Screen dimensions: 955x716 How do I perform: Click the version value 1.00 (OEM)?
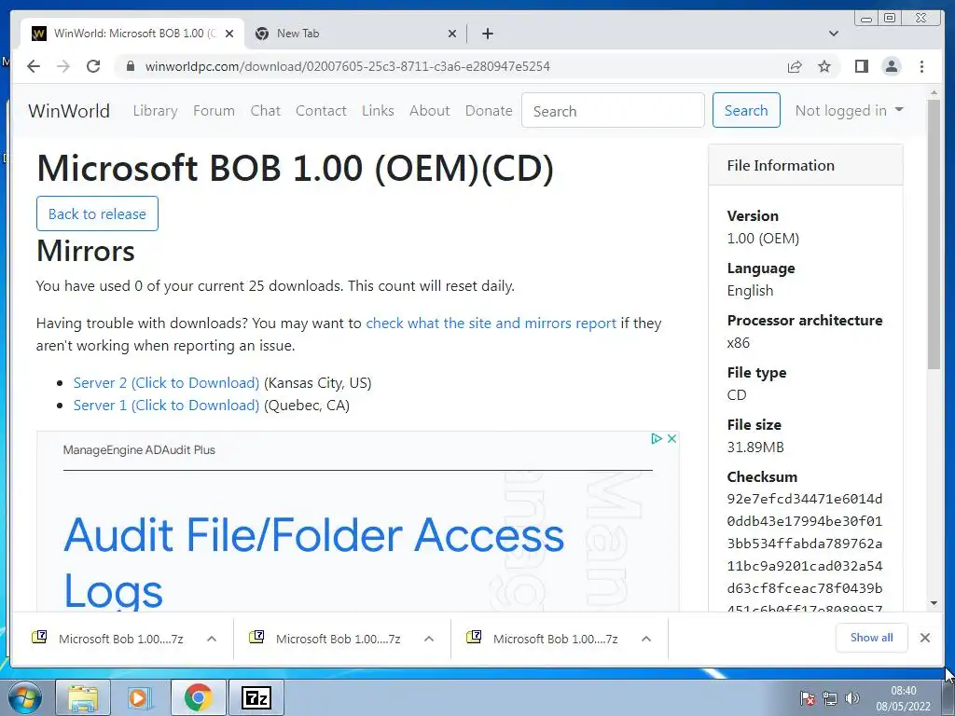pos(763,238)
